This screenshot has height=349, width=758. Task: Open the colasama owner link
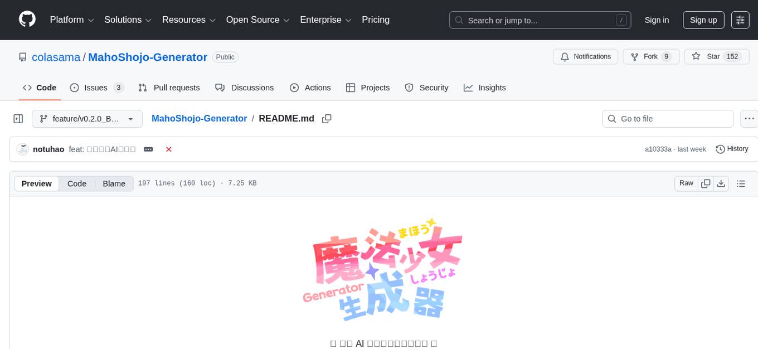coord(56,57)
